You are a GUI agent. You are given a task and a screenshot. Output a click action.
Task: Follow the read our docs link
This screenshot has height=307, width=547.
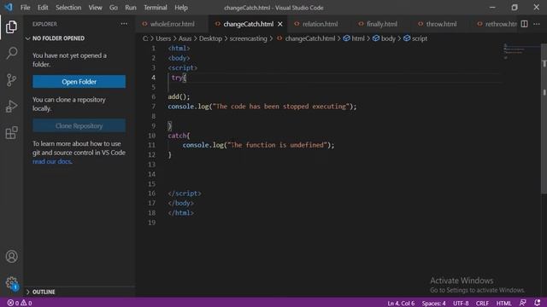tap(51, 161)
